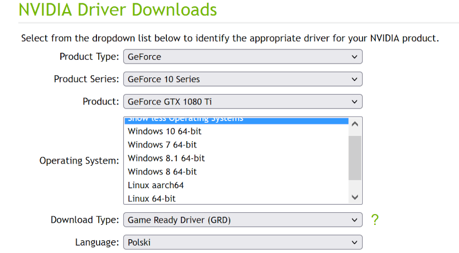Click the OS list scrollbar thumb

[x=355, y=158]
